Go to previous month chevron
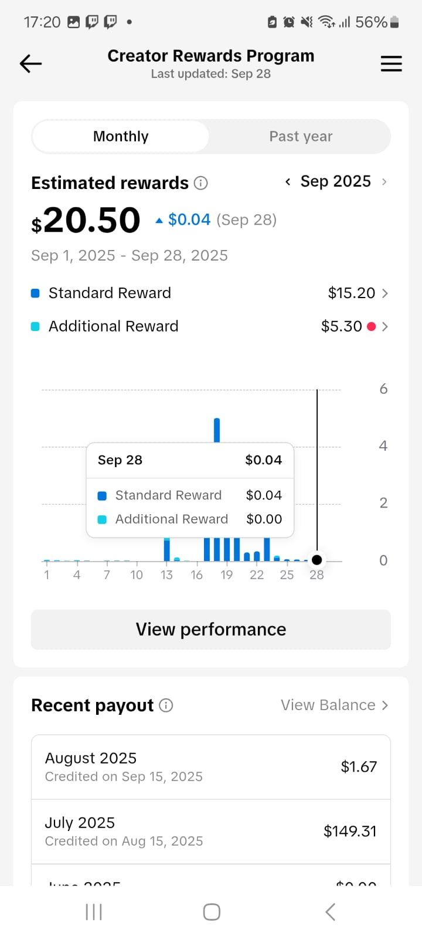 (x=288, y=182)
